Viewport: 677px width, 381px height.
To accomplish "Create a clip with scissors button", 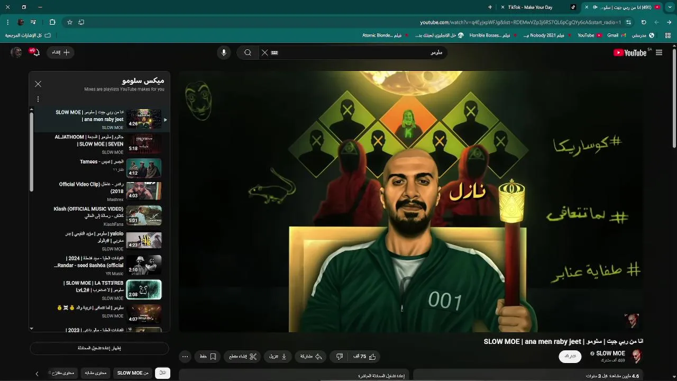I will click(243, 357).
